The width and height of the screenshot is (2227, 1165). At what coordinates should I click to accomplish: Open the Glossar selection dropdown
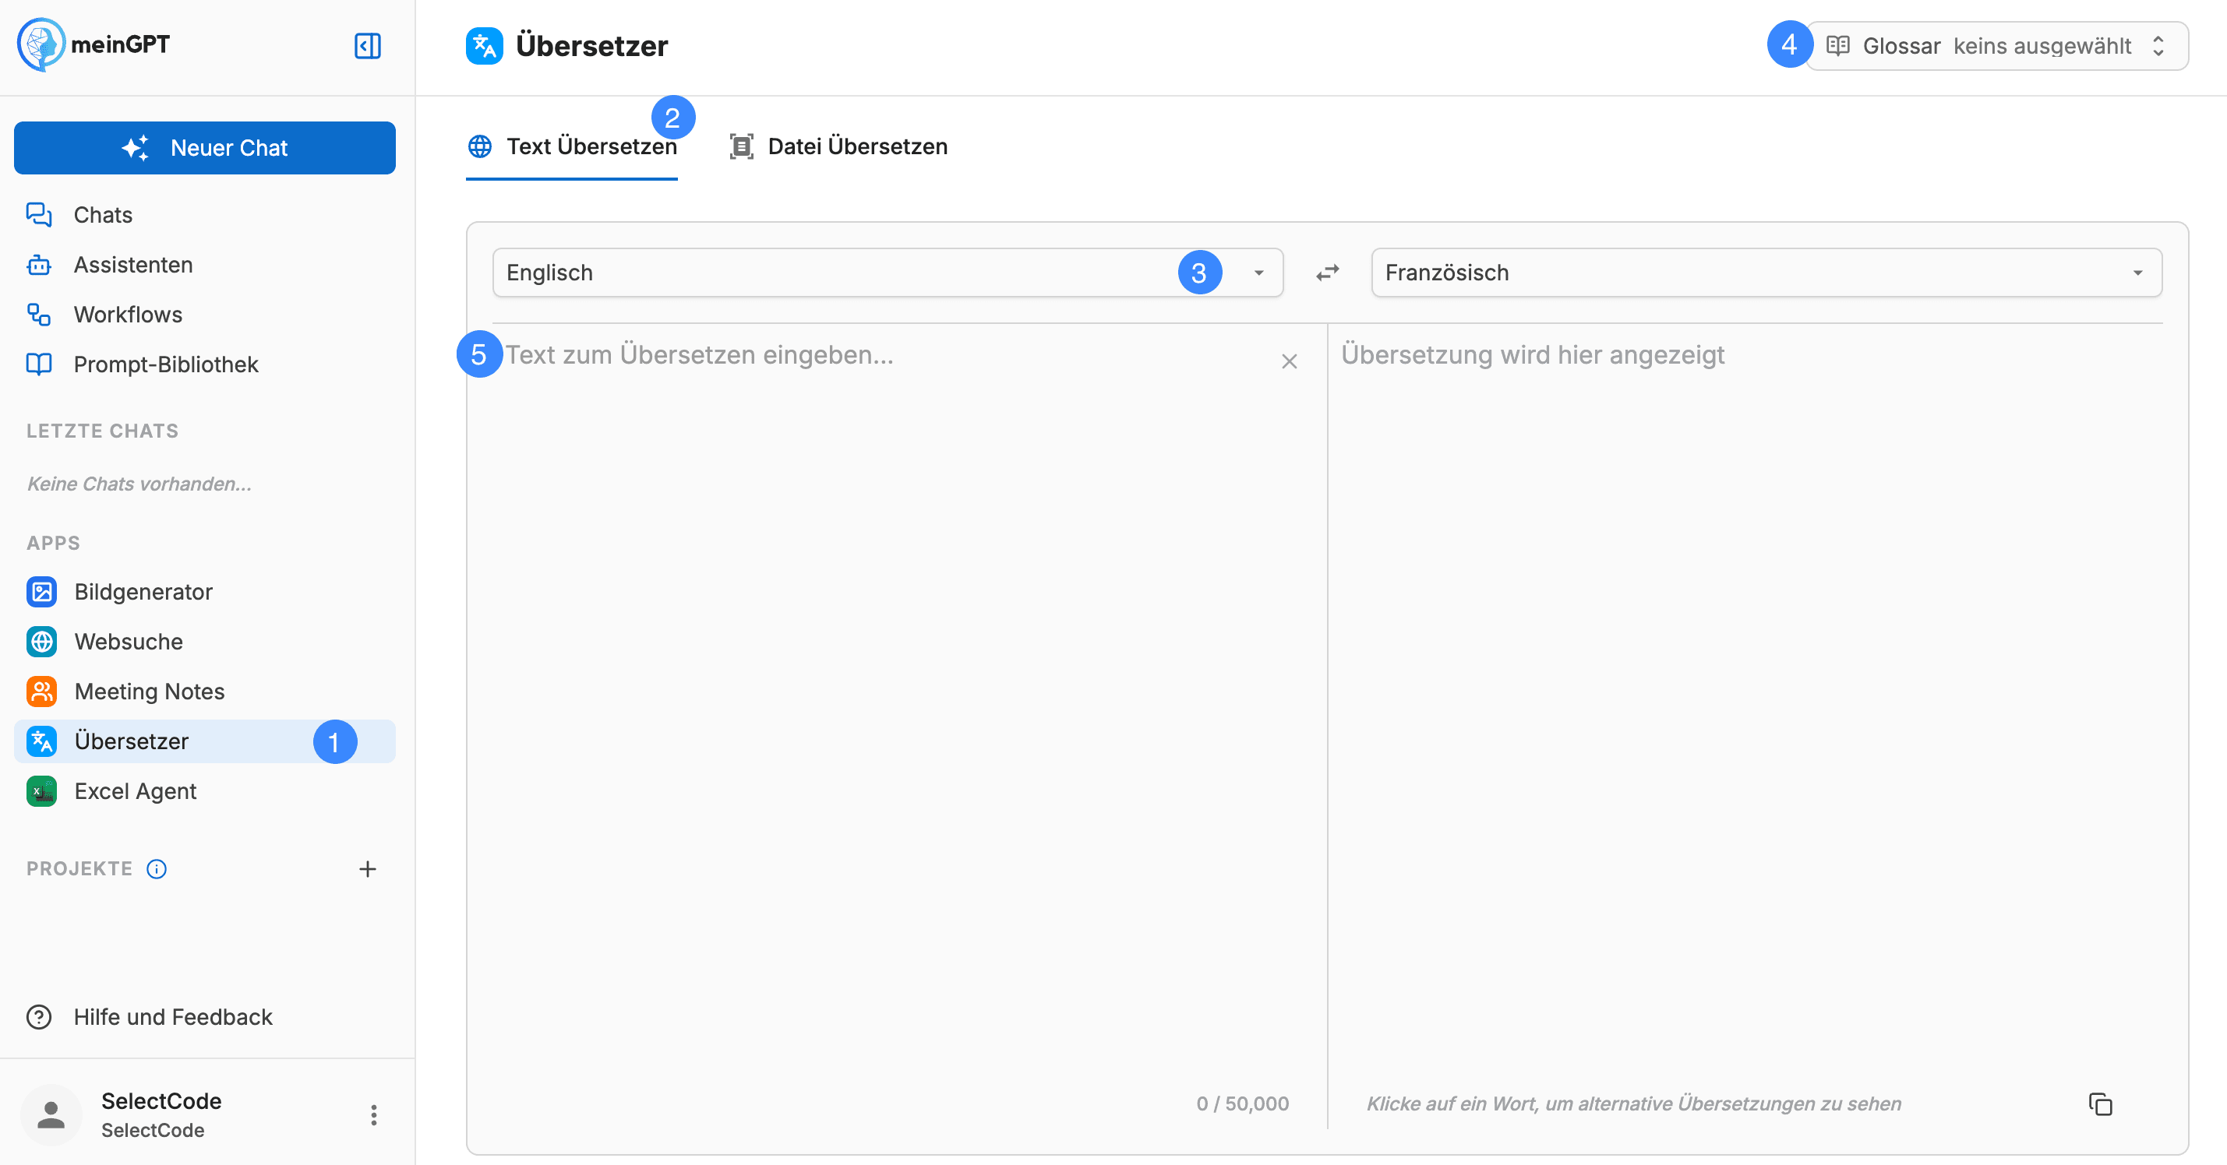(1997, 46)
